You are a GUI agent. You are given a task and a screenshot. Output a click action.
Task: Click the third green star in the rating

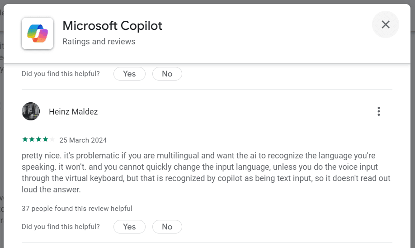coord(38,139)
